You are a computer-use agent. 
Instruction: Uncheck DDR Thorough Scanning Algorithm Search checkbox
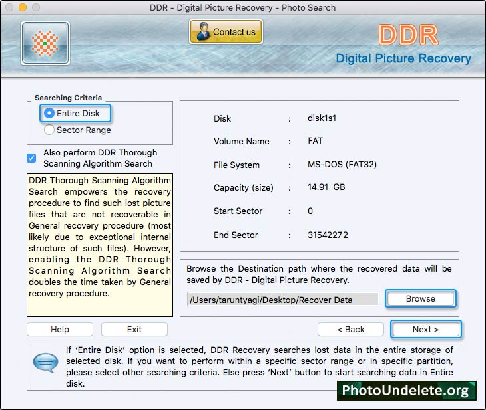31,158
